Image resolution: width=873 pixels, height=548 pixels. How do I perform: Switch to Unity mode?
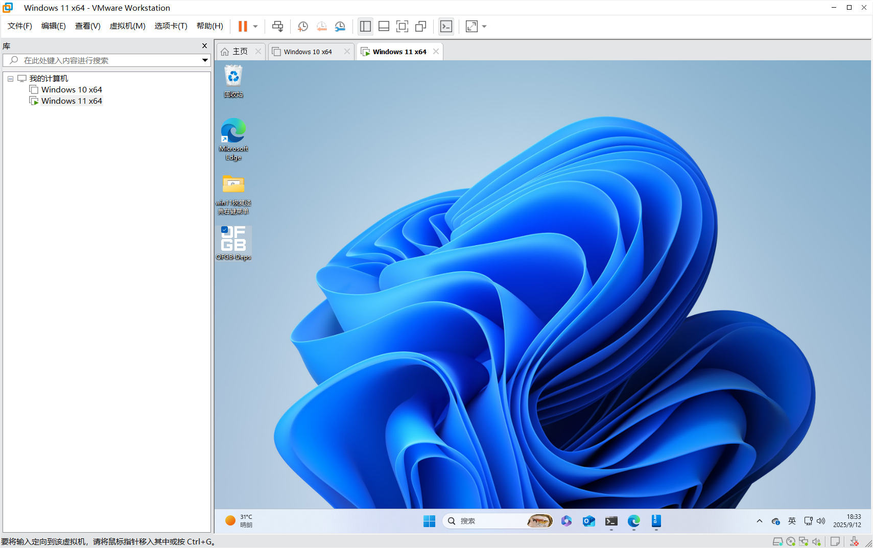[x=420, y=26]
